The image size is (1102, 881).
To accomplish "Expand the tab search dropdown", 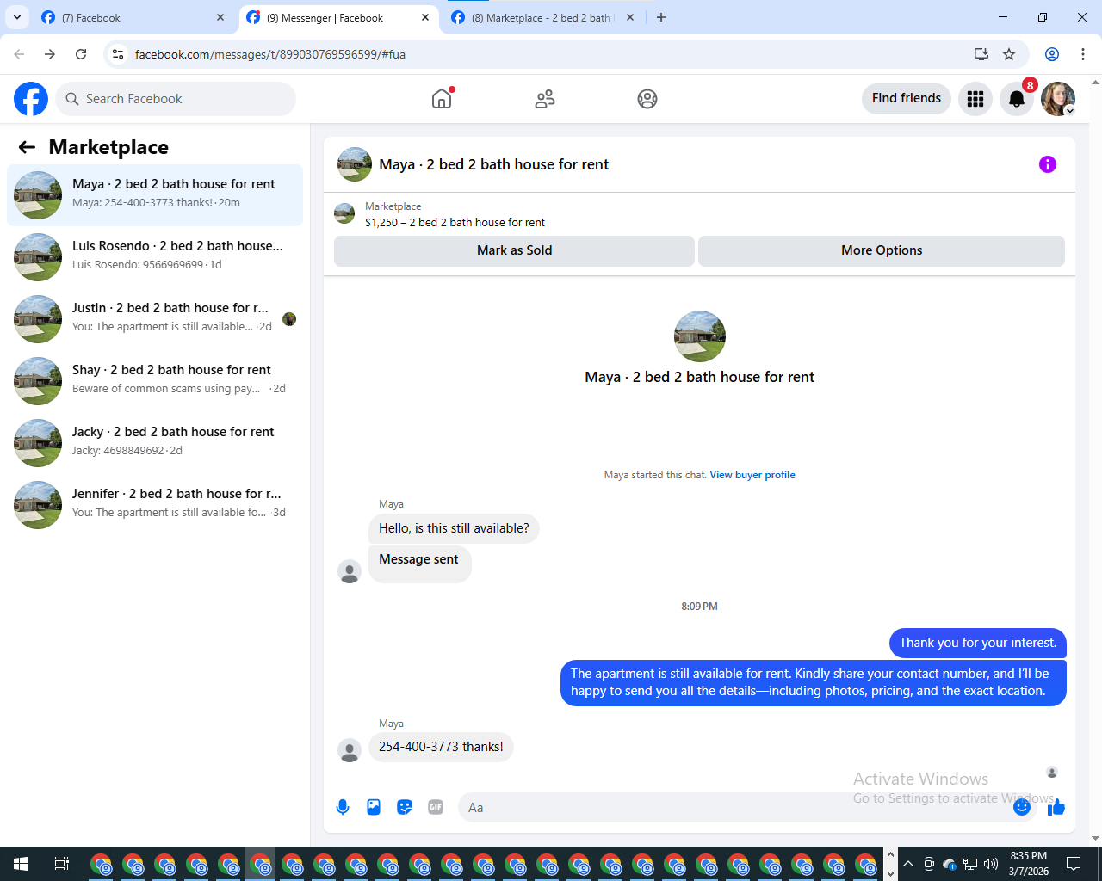I will point(17,17).
